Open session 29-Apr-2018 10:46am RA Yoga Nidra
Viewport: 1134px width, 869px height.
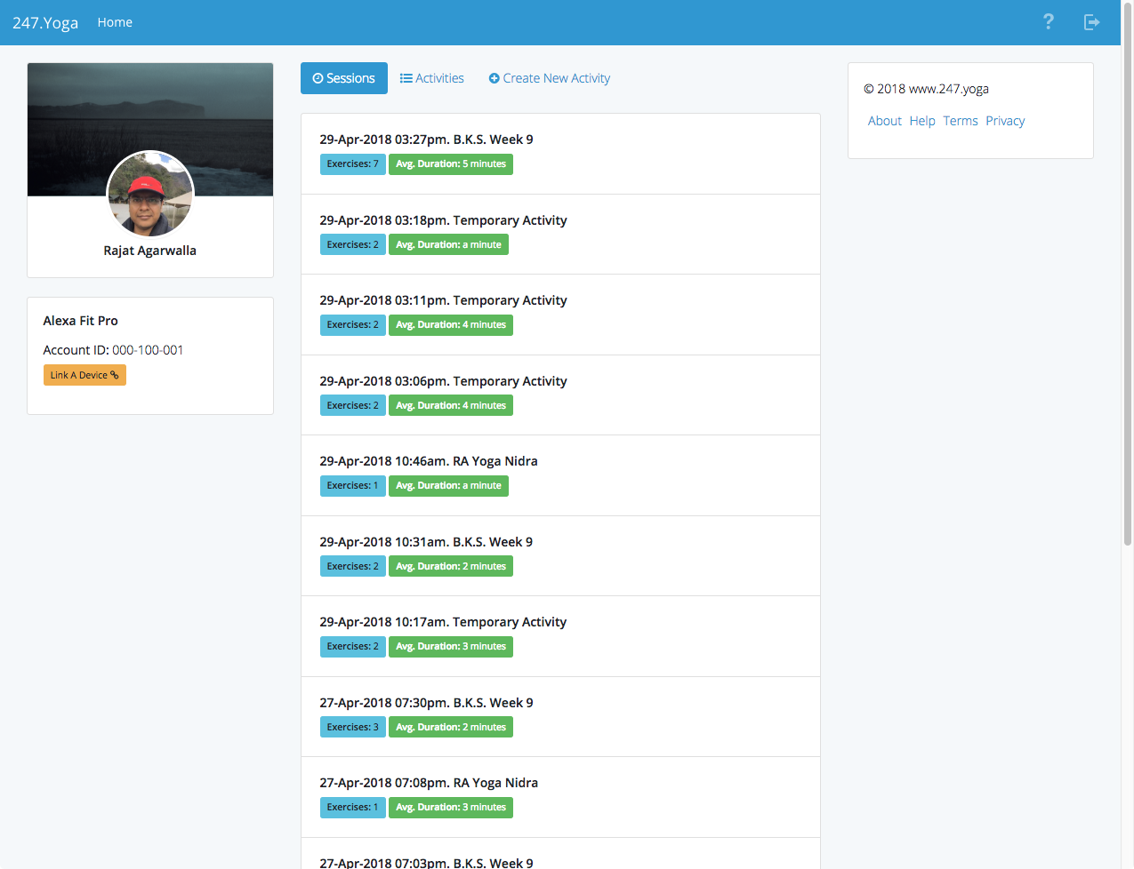(560, 475)
